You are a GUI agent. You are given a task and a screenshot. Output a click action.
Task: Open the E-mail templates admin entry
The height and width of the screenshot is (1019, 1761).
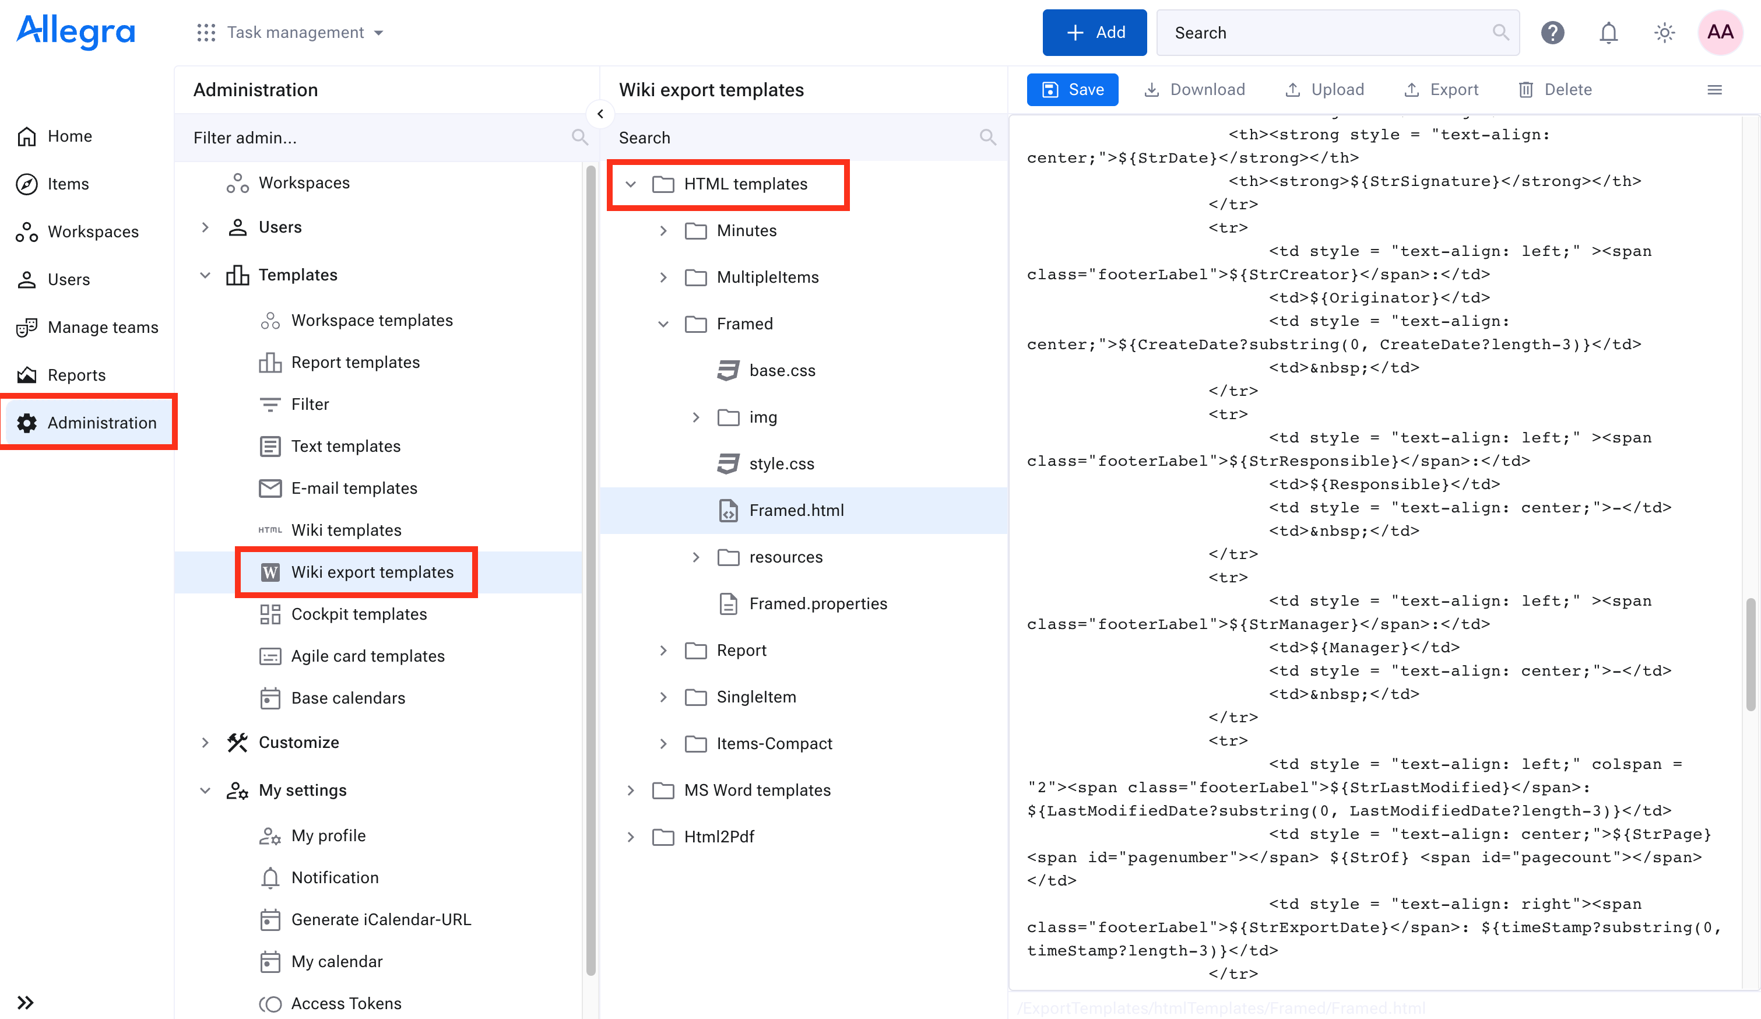click(x=354, y=488)
